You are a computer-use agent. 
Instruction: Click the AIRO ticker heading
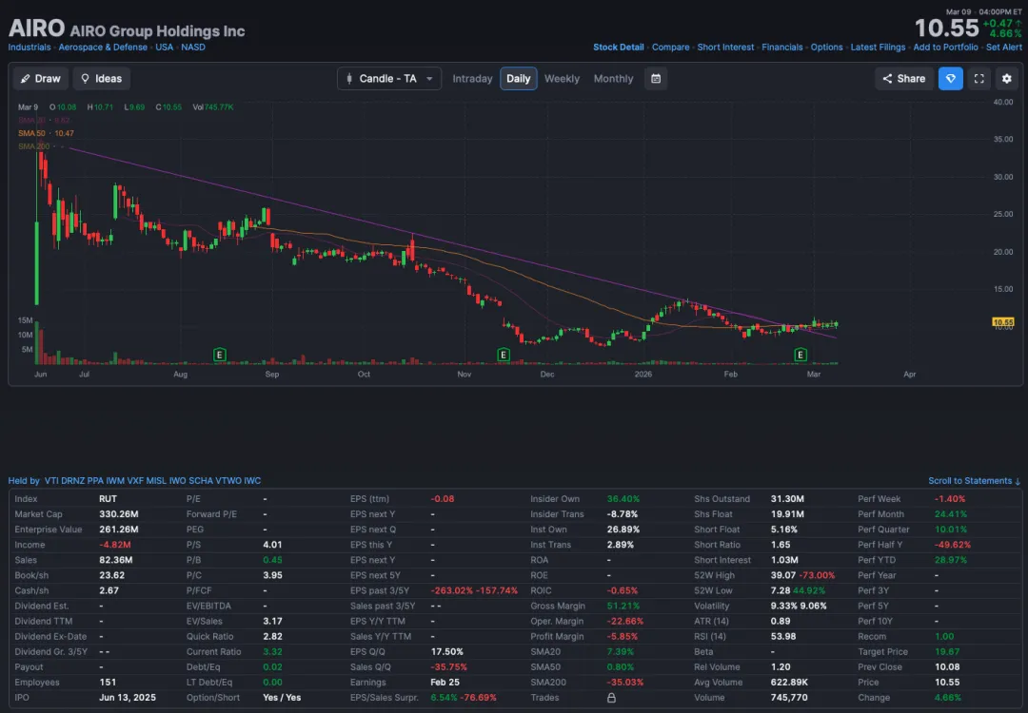(36, 29)
